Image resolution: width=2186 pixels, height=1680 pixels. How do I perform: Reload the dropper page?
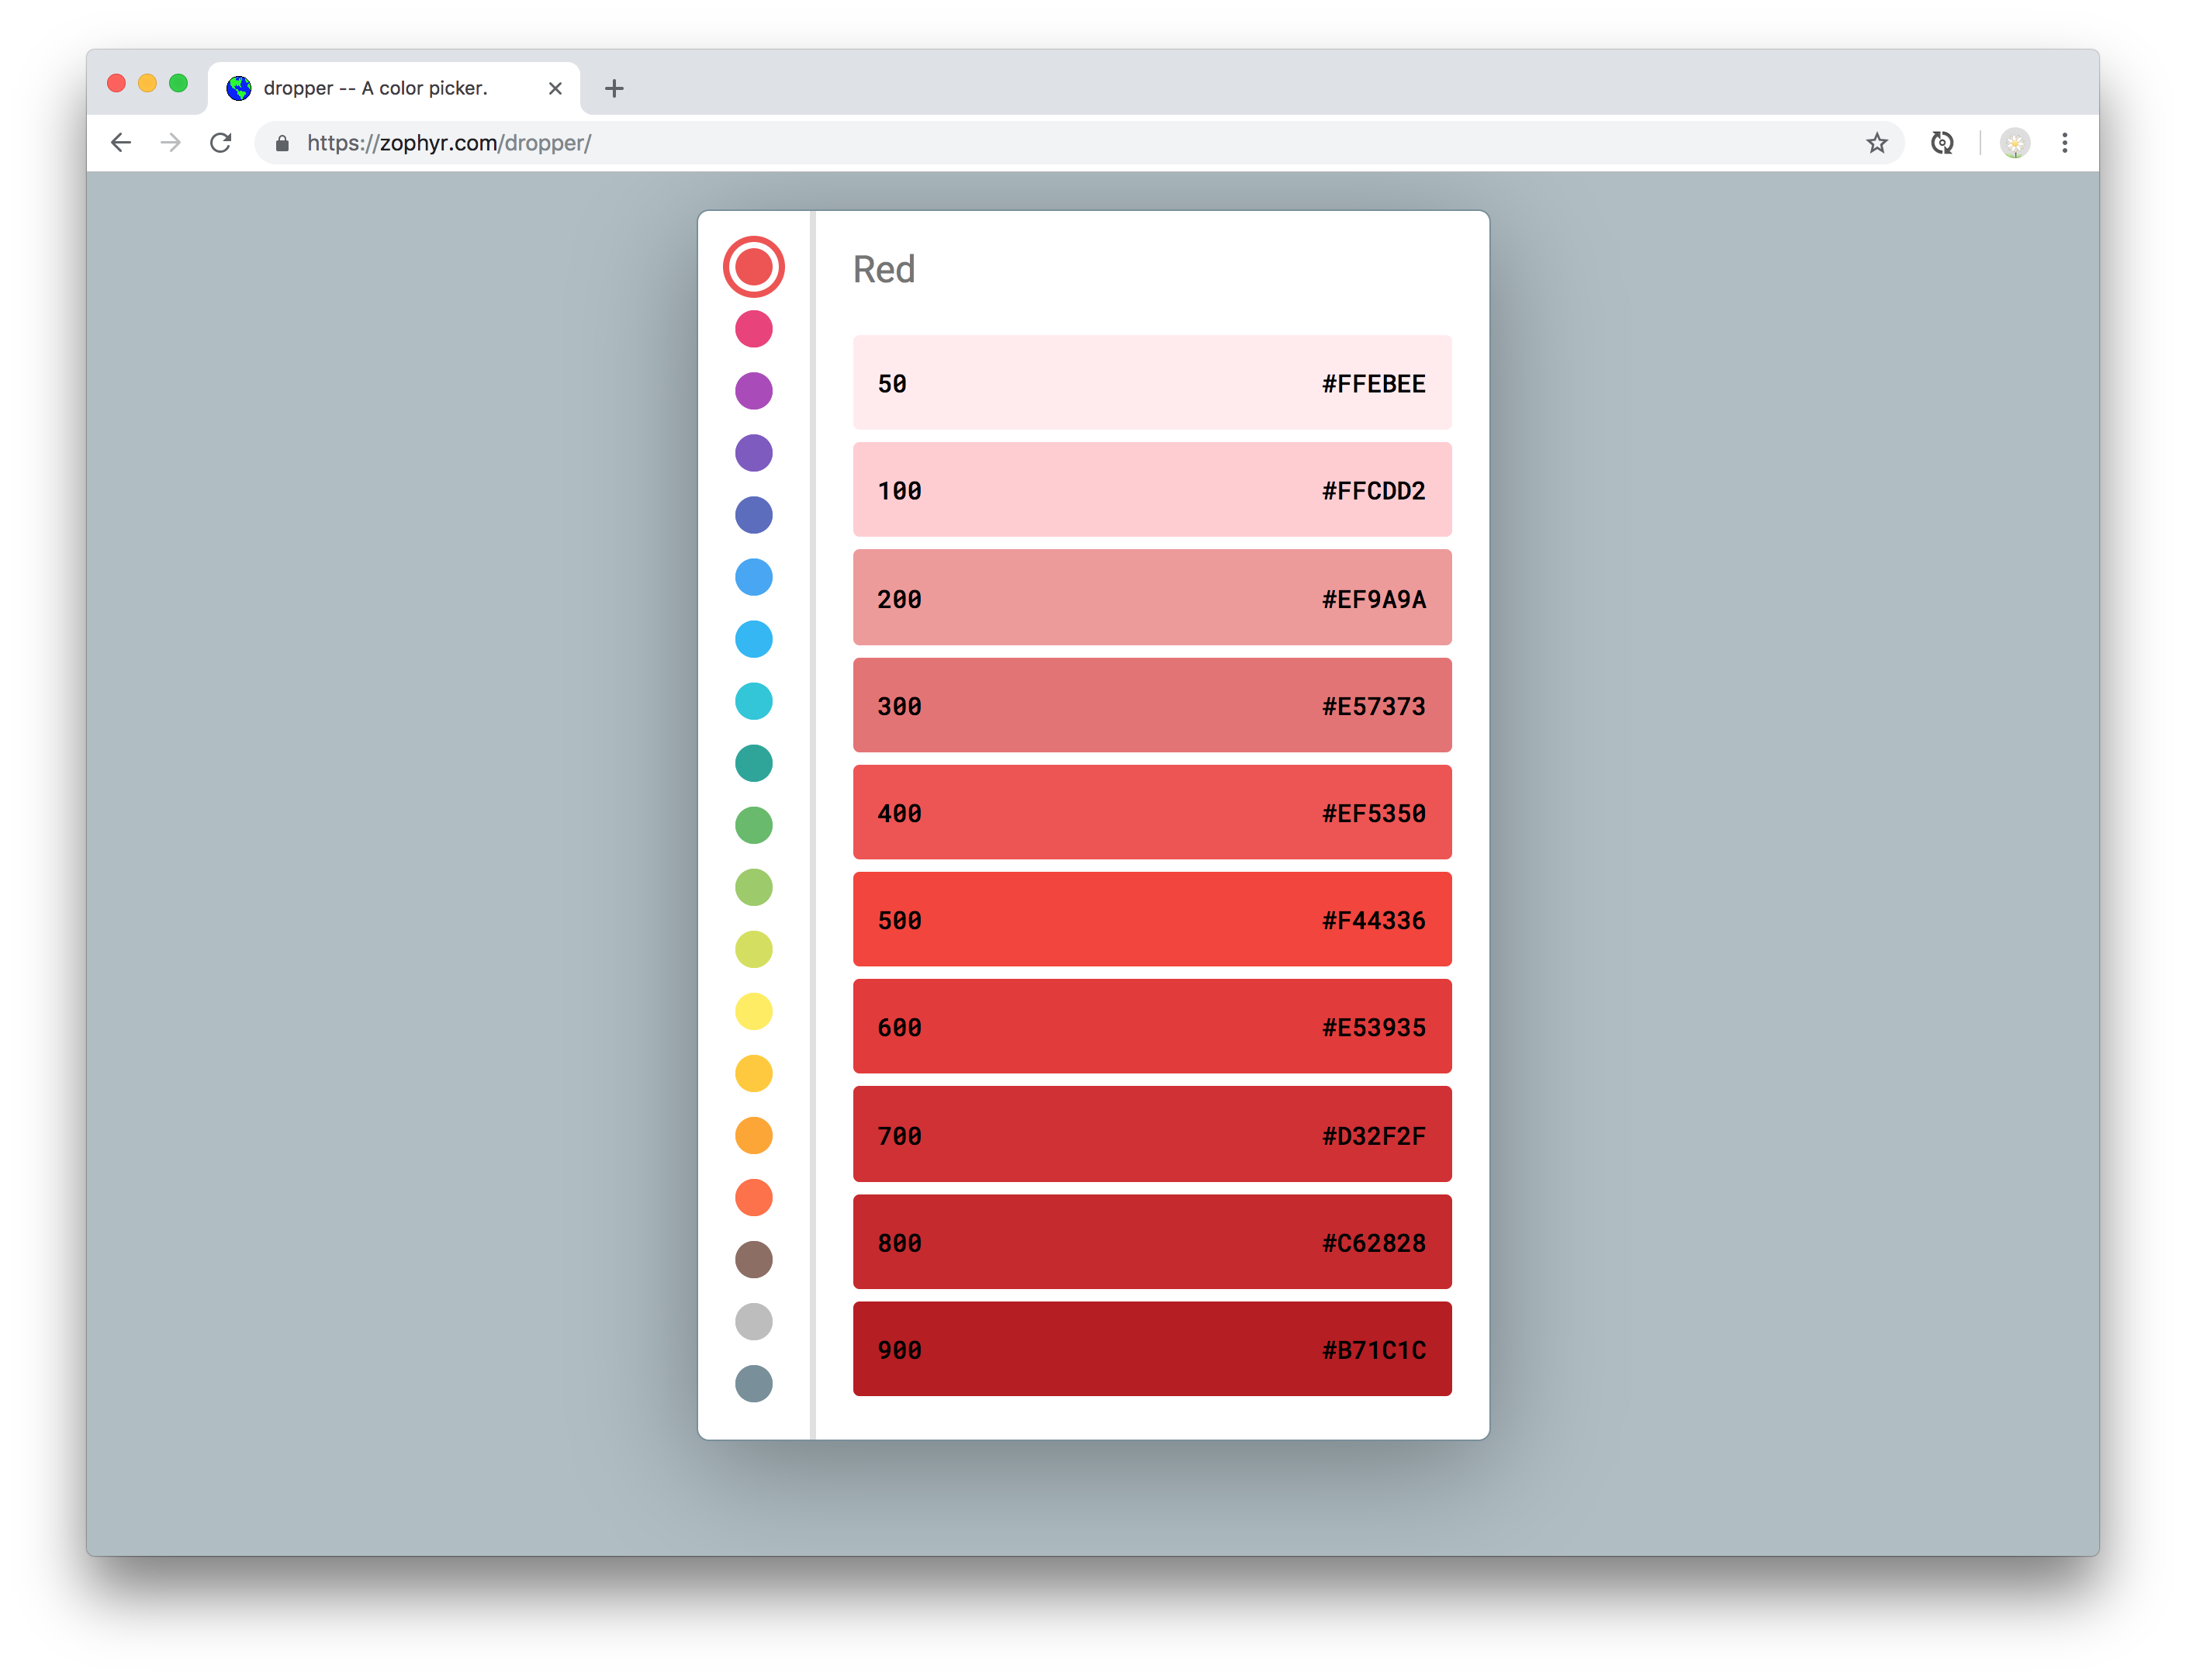221,143
